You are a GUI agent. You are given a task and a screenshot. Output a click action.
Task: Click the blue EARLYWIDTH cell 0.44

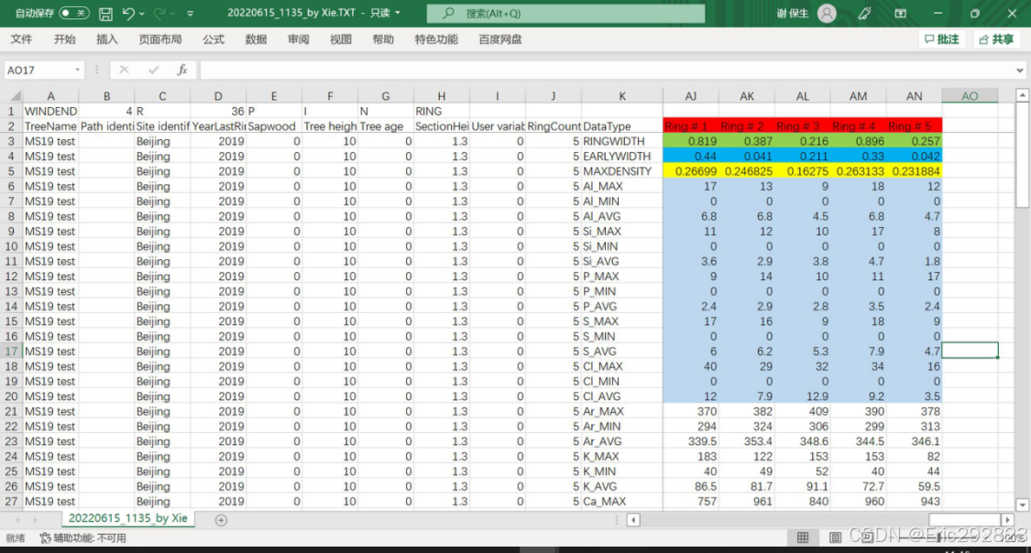click(690, 157)
